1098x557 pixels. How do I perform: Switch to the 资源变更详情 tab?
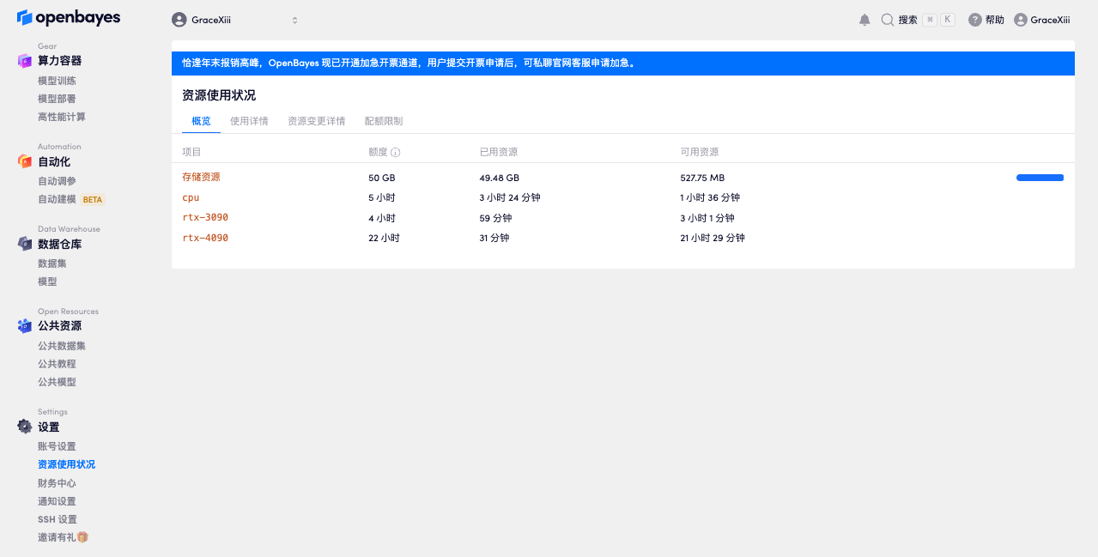(x=316, y=121)
